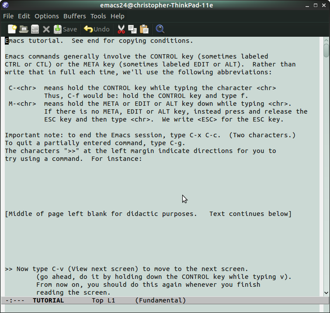
Task: Click the scrollbar down arrow
Action: 326,292
